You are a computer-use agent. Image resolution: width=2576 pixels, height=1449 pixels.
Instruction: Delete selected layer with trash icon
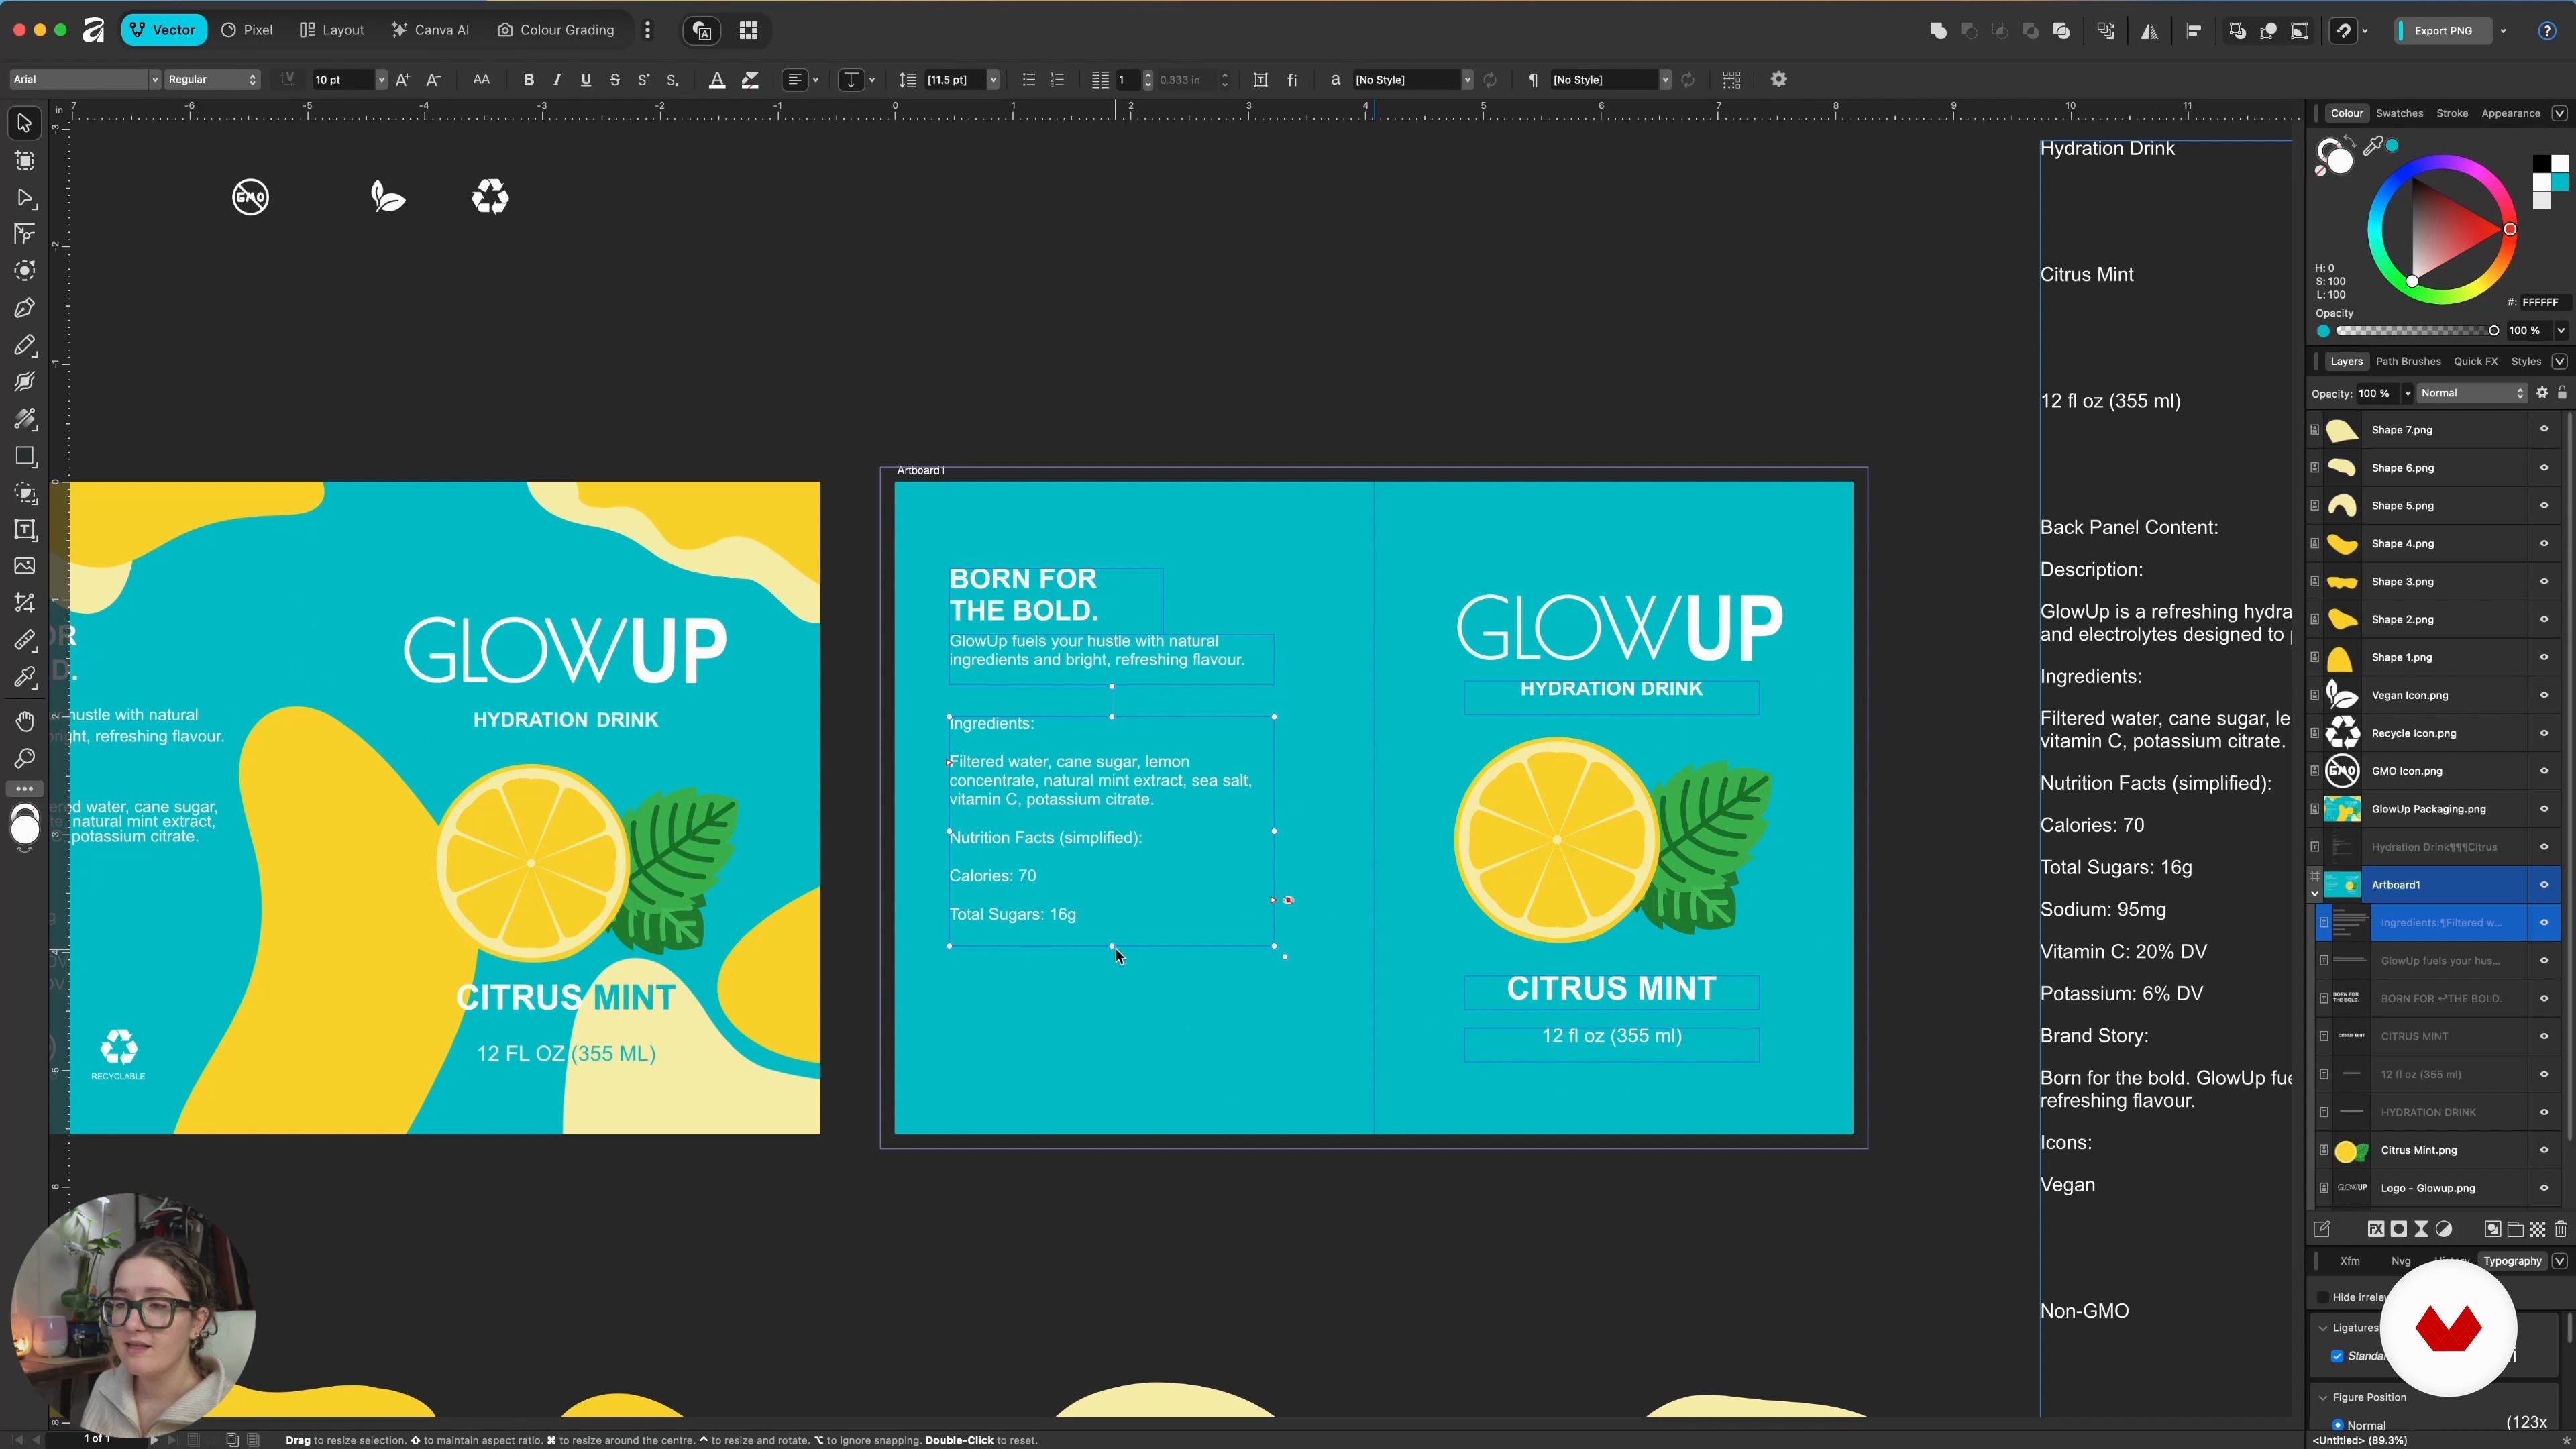pyautogui.click(x=2560, y=1229)
